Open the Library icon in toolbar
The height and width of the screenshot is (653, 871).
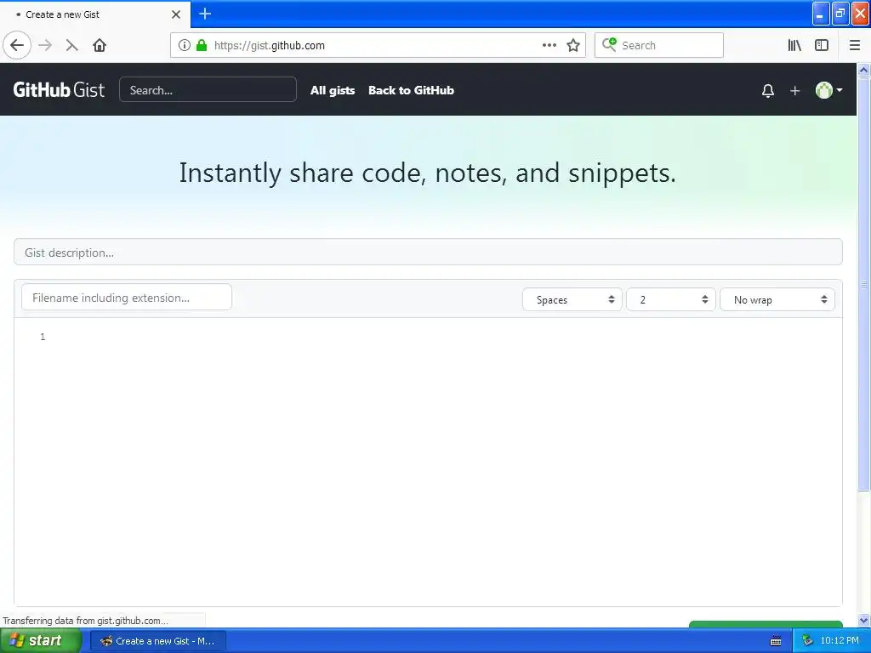pos(794,46)
